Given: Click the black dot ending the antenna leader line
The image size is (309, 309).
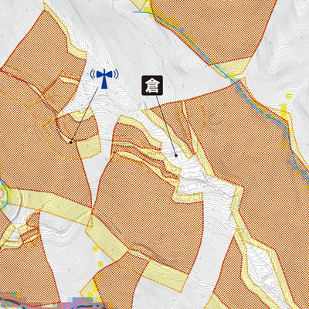Looking at the screenshot, I should click(x=71, y=141).
